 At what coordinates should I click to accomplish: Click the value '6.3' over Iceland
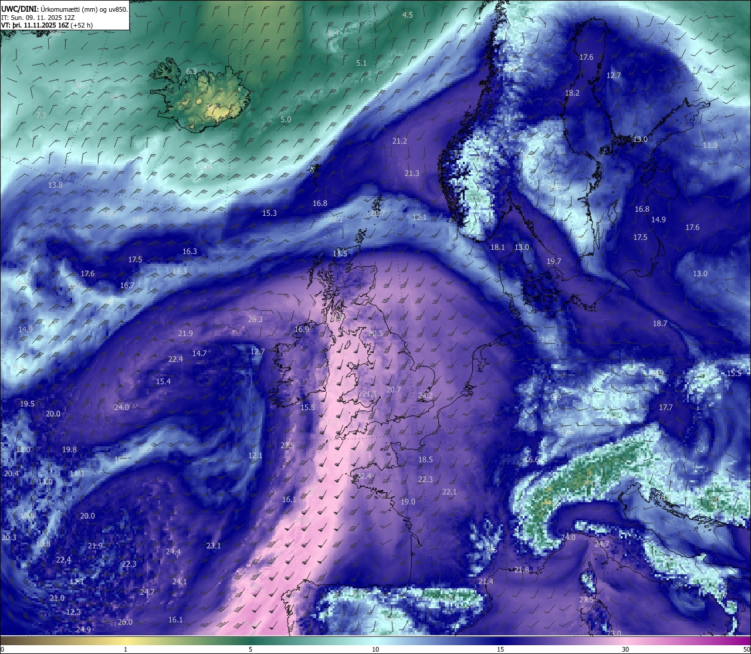coord(191,71)
